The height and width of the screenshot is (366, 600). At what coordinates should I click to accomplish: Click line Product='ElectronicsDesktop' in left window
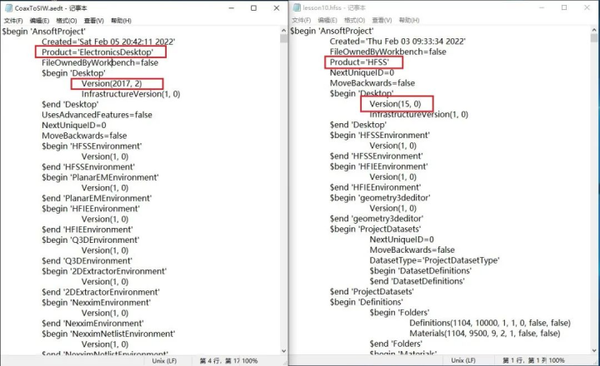point(97,52)
